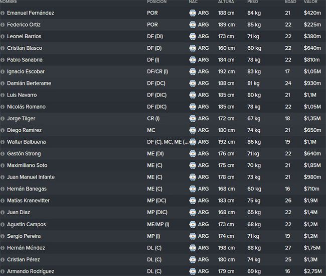The height and width of the screenshot is (276, 326).
Task: Open info icon for Ignacio Escobar
Action: coord(3,72)
